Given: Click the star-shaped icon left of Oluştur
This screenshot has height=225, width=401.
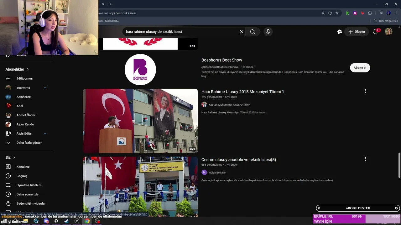Looking at the screenshot, I should 340,32.
